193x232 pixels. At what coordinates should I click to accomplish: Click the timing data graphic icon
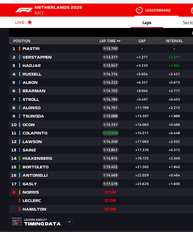pos(17,222)
